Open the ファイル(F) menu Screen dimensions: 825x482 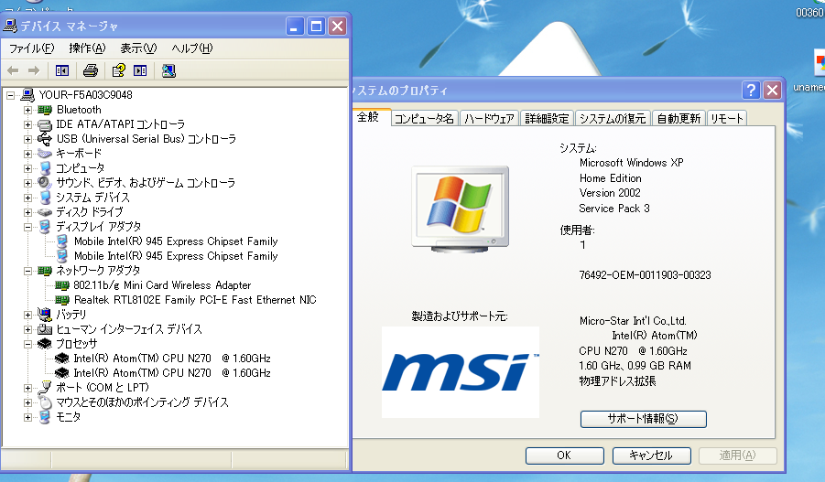tap(31, 48)
